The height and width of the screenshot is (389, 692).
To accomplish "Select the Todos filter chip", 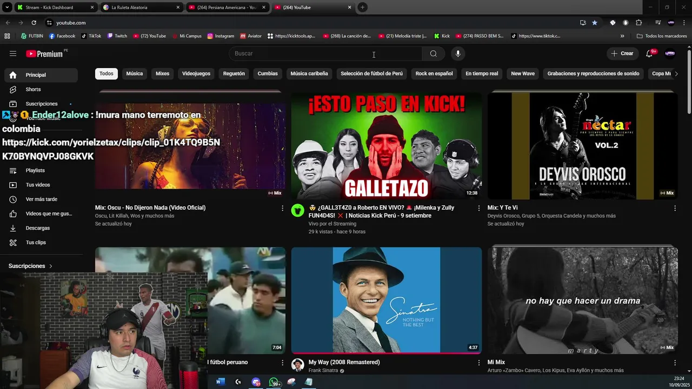I will click(107, 73).
